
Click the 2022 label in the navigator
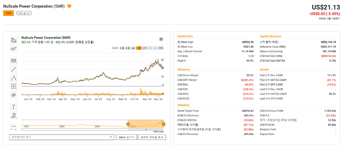click(x=62, y=126)
